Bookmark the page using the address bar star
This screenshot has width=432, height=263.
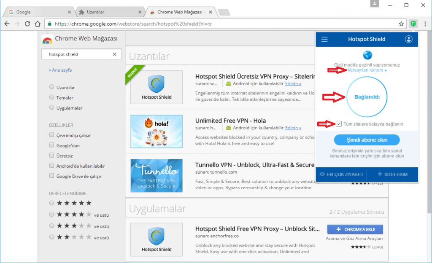[401, 24]
